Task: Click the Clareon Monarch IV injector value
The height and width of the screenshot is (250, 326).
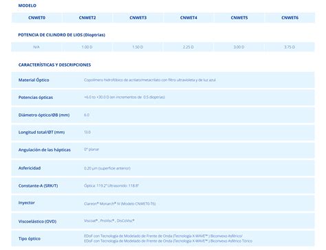Action: [120, 204]
